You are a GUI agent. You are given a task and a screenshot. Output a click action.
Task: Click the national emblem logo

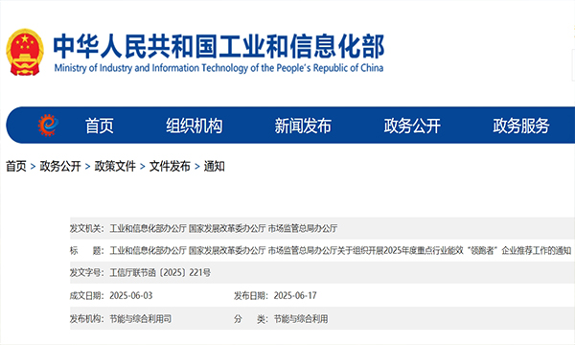click(x=25, y=52)
